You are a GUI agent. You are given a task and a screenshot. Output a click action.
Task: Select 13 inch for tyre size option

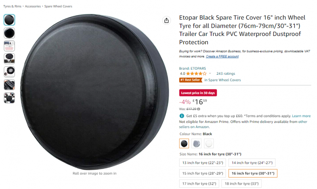[x=202, y=163]
